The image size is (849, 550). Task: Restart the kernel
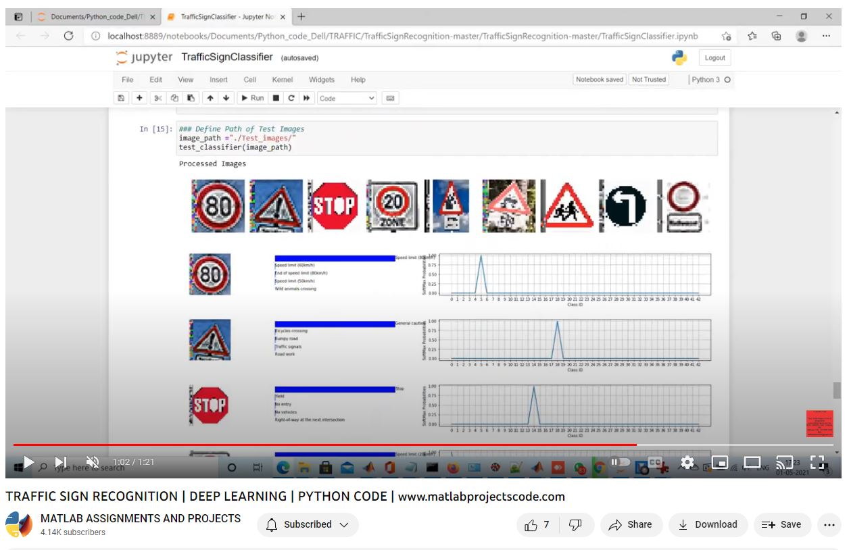[291, 98]
